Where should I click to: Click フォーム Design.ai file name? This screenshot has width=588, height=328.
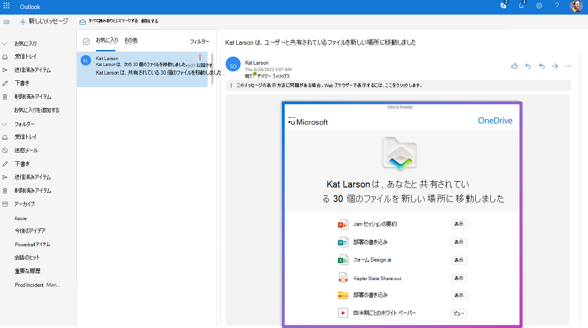tap(372, 260)
